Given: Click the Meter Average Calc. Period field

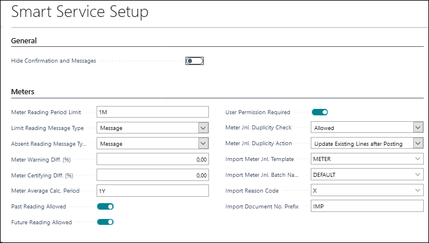Looking at the screenshot, I should pyautogui.click(x=153, y=191).
